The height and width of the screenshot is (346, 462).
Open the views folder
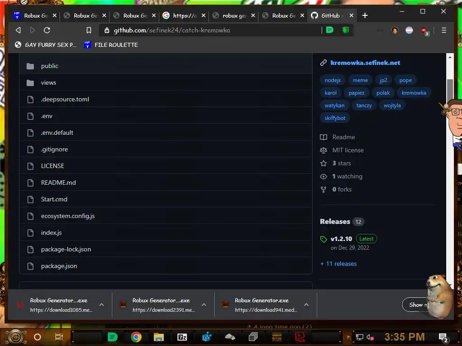pyautogui.click(x=48, y=83)
